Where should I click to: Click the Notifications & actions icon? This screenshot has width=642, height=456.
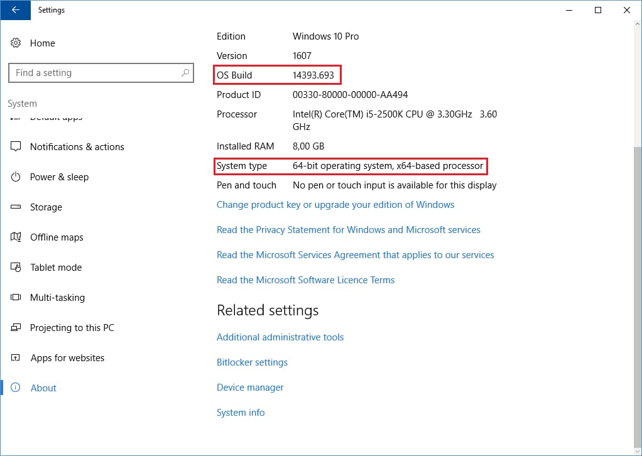[16, 147]
